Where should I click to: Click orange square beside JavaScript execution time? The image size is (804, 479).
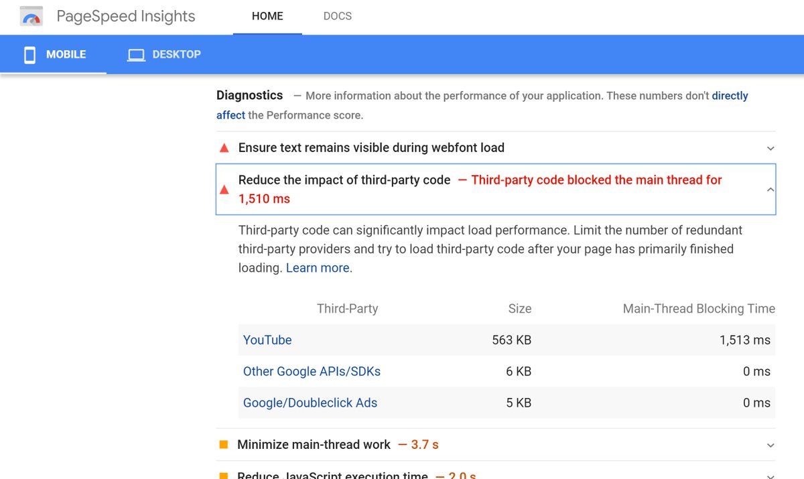tap(224, 476)
